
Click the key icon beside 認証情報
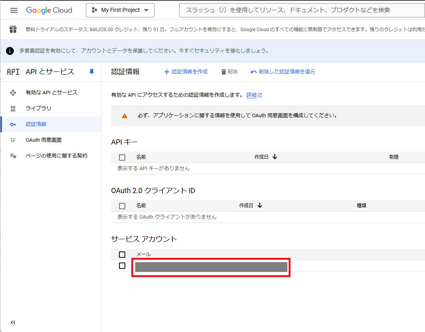pyautogui.click(x=13, y=124)
